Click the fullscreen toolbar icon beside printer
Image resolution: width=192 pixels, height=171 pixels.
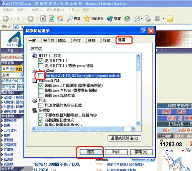click(x=157, y=19)
